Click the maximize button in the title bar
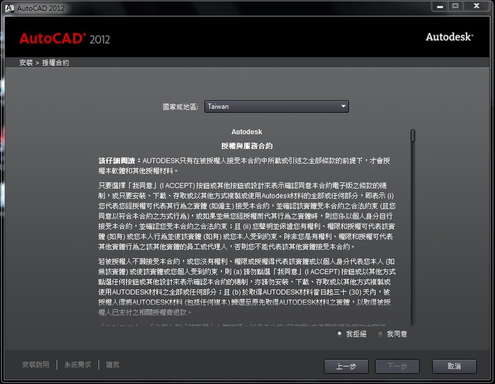This screenshot has width=495, height=384. coord(455,6)
